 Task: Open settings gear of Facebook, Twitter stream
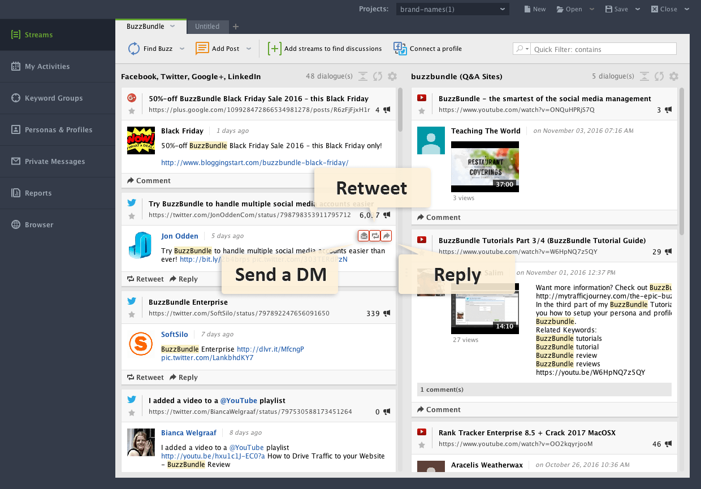click(x=392, y=76)
